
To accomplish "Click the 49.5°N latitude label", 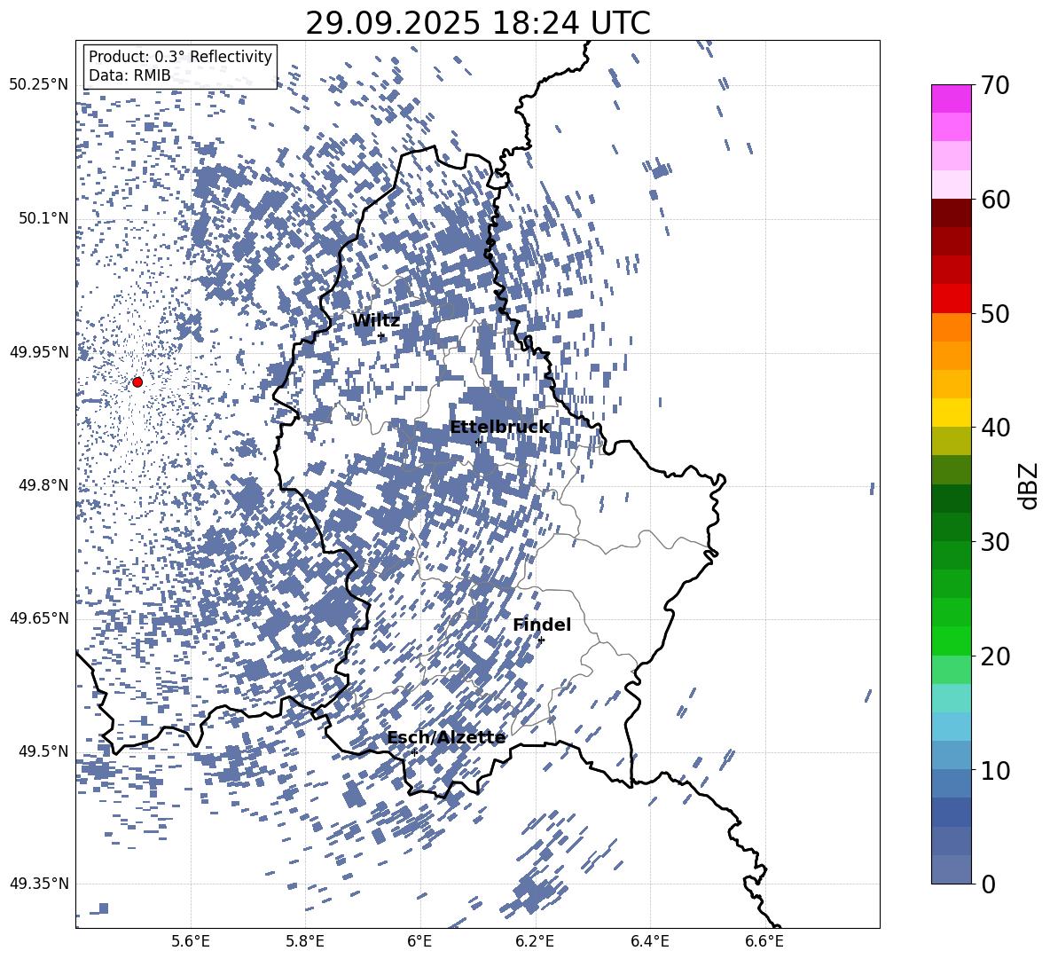I will [x=44, y=751].
